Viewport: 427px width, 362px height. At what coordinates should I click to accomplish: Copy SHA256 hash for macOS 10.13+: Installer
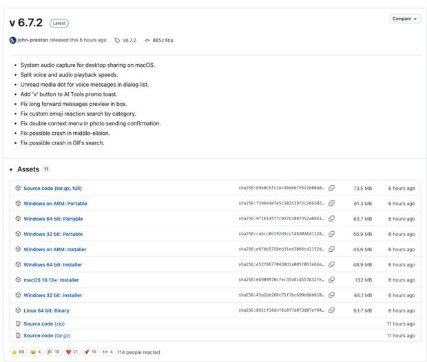coord(331,280)
